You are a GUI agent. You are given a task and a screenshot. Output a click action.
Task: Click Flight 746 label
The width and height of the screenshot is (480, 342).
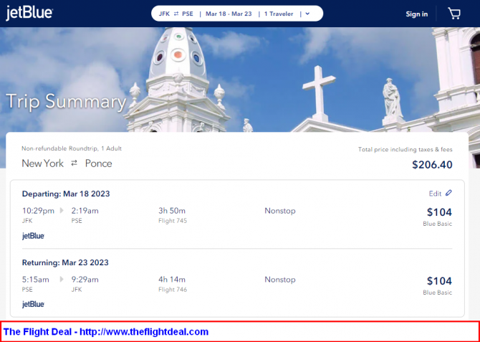coord(173,289)
